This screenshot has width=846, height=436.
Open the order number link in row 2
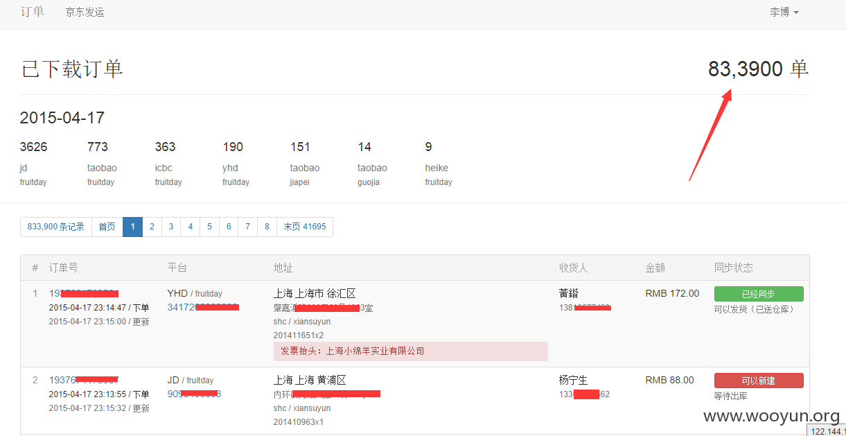pos(84,380)
